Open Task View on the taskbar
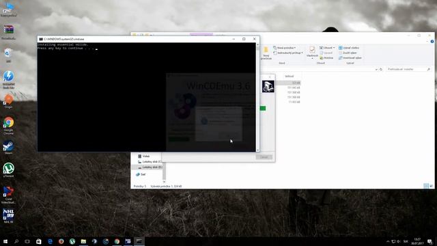The height and width of the screenshot is (246, 437). (x=27, y=241)
